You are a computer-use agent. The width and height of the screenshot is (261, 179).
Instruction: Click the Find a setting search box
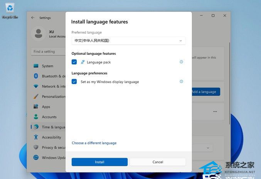48,52
